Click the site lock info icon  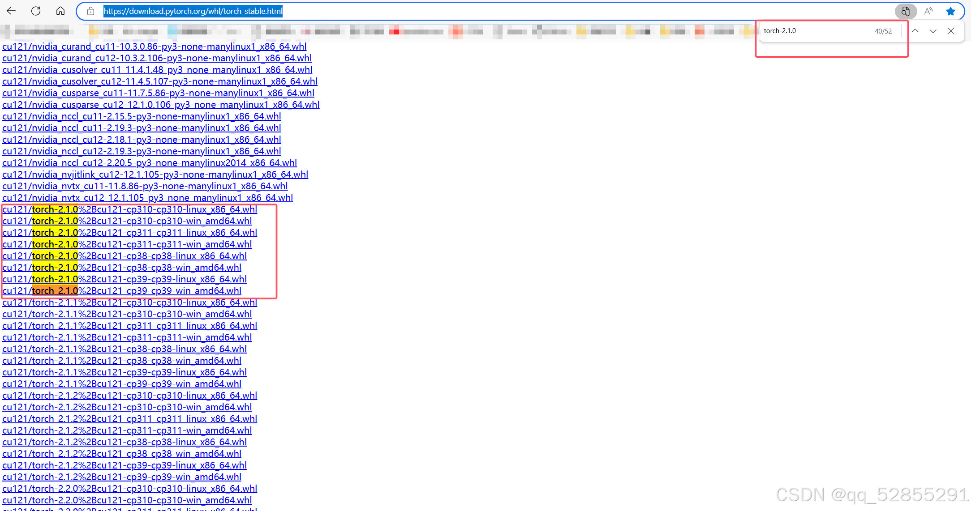[x=90, y=11]
